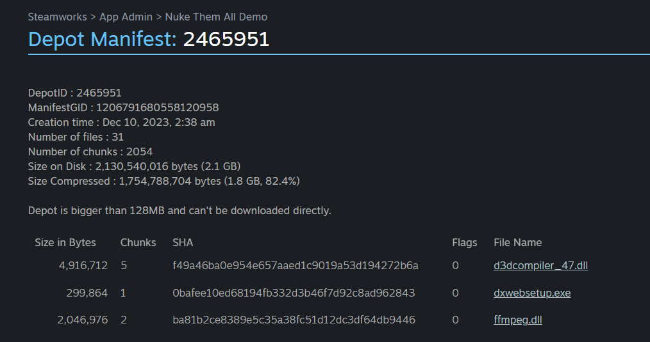
Task: Select the Size Compressed 1,754,788,704 bytes line
Action: coord(163,181)
